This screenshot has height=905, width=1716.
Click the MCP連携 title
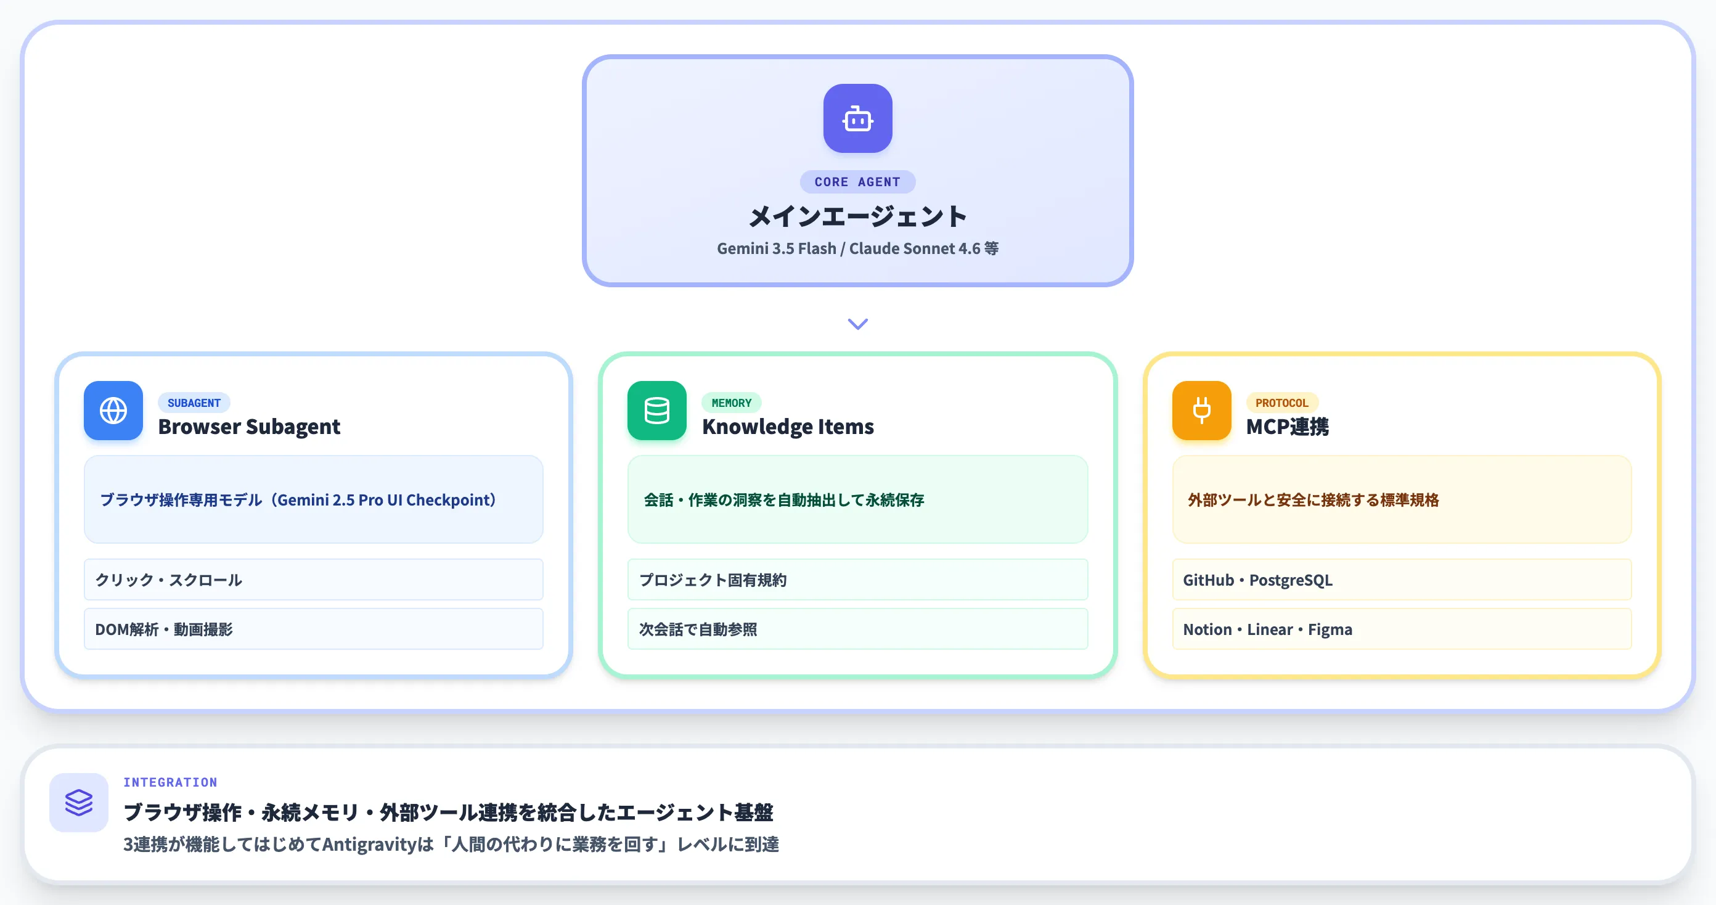[1288, 427]
